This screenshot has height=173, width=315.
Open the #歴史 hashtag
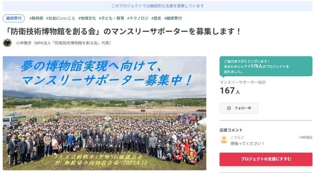pyautogui.click(x=156, y=18)
